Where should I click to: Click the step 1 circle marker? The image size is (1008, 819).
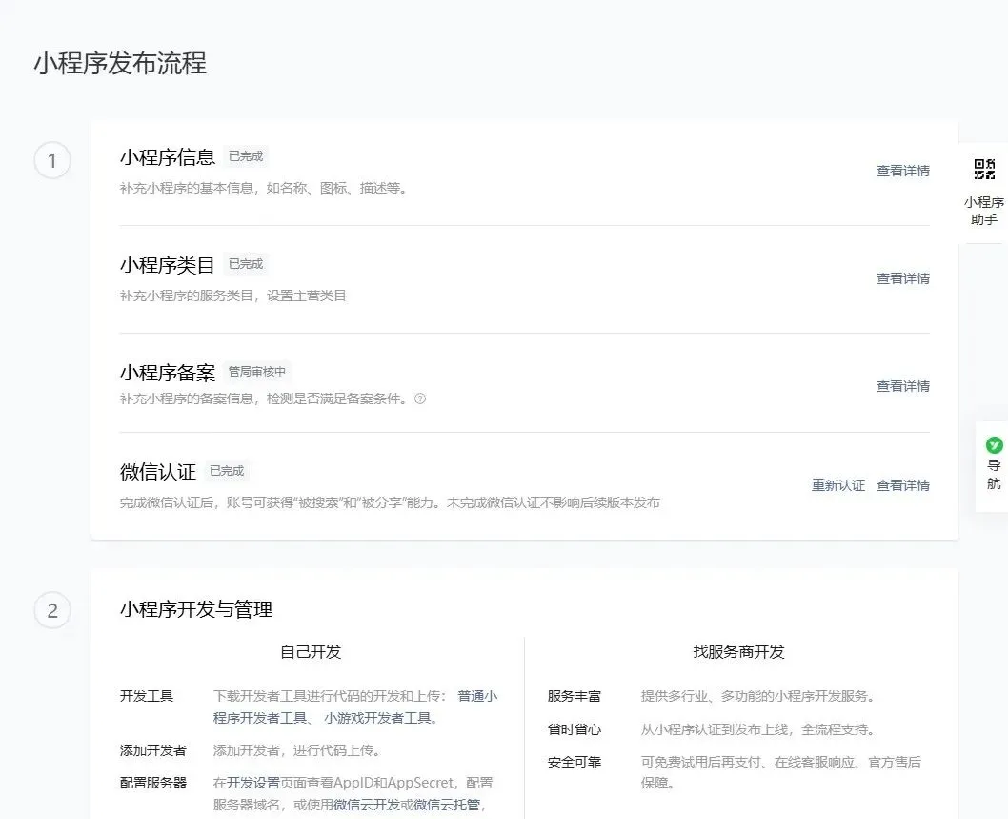(52, 160)
